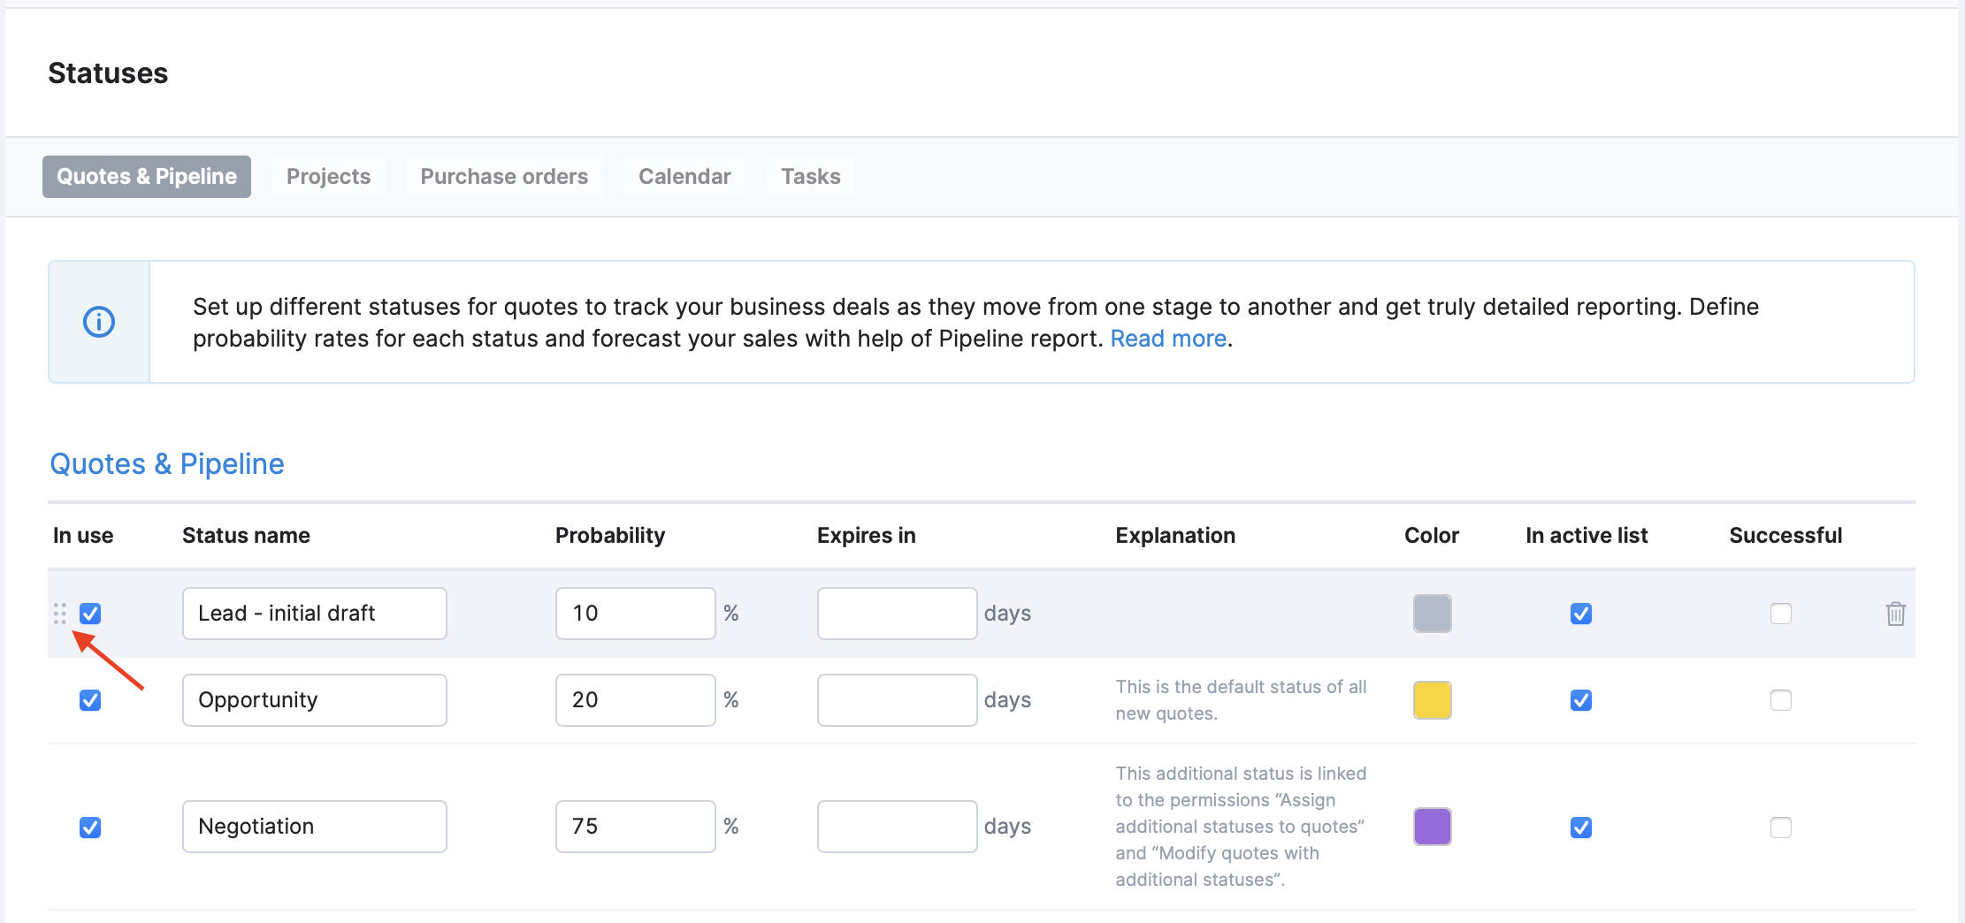Click the drag handle beside Lead - initial draft
The height and width of the screenshot is (923, 1965).
(60, 614)
